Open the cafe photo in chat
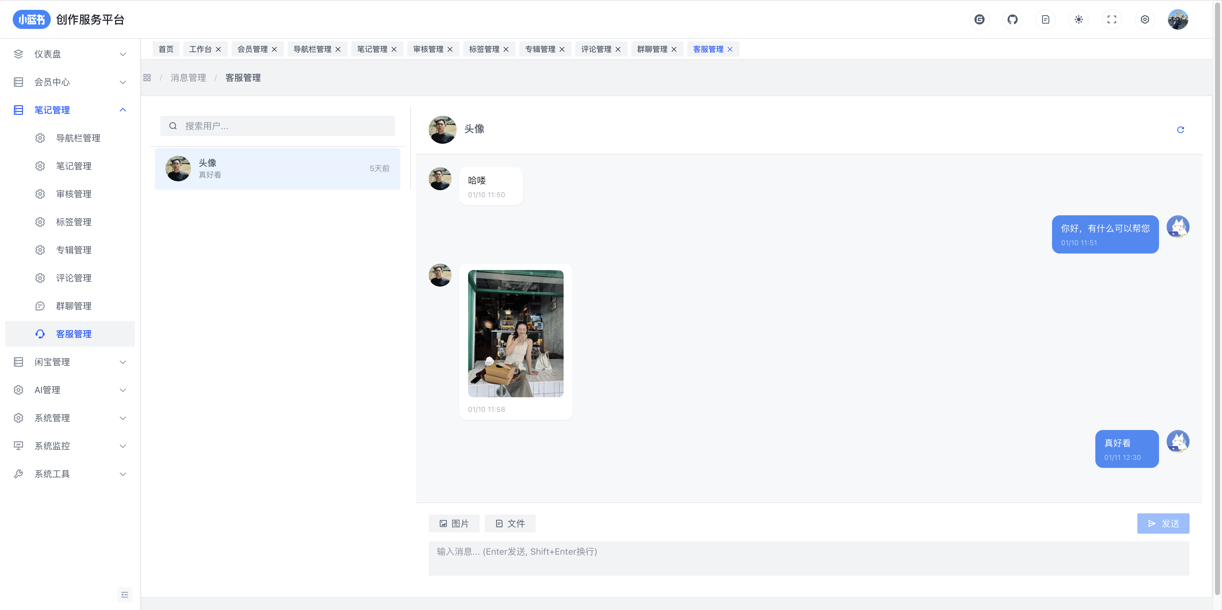The image size is (1222, 610). point(516,333)
